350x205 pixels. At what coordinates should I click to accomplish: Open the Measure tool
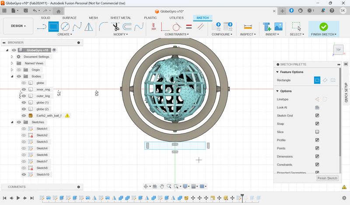click(x=248, y=27)
